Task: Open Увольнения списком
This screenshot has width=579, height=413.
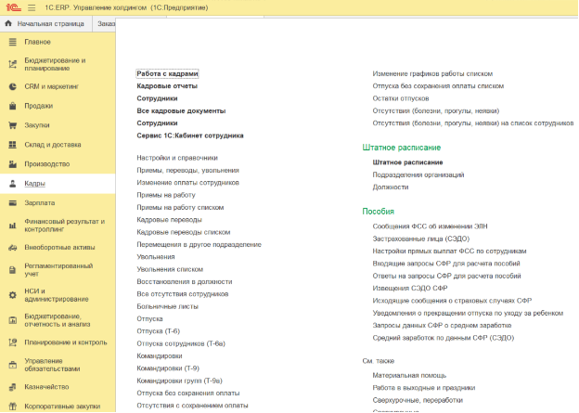Action: [170, 269]
